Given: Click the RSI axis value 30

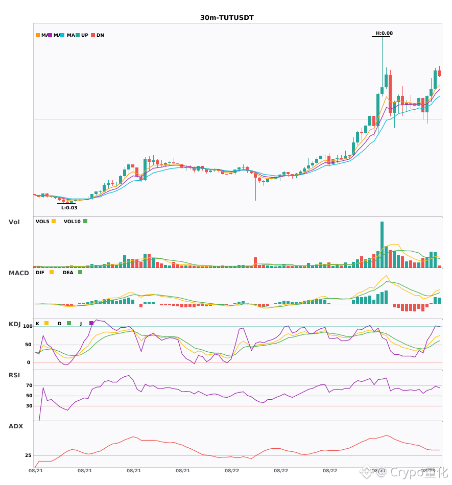Looking at the screenshot, I should tap(29, 406).
